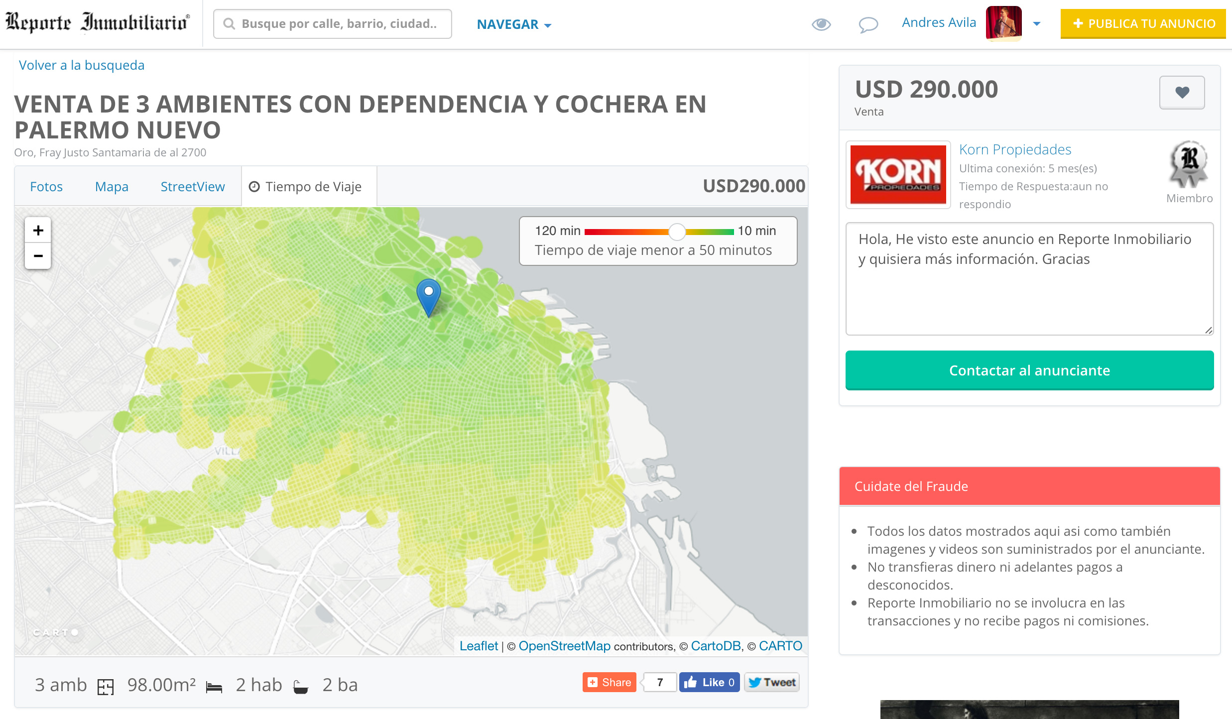Image resolution: width=1232 pixels, height=719 pixels.
Task: Switch to the Fotos tab
Action: tap(47, 186)
